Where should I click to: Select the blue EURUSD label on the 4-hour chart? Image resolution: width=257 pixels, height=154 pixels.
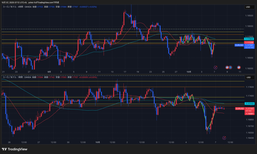tap(239, 45)
